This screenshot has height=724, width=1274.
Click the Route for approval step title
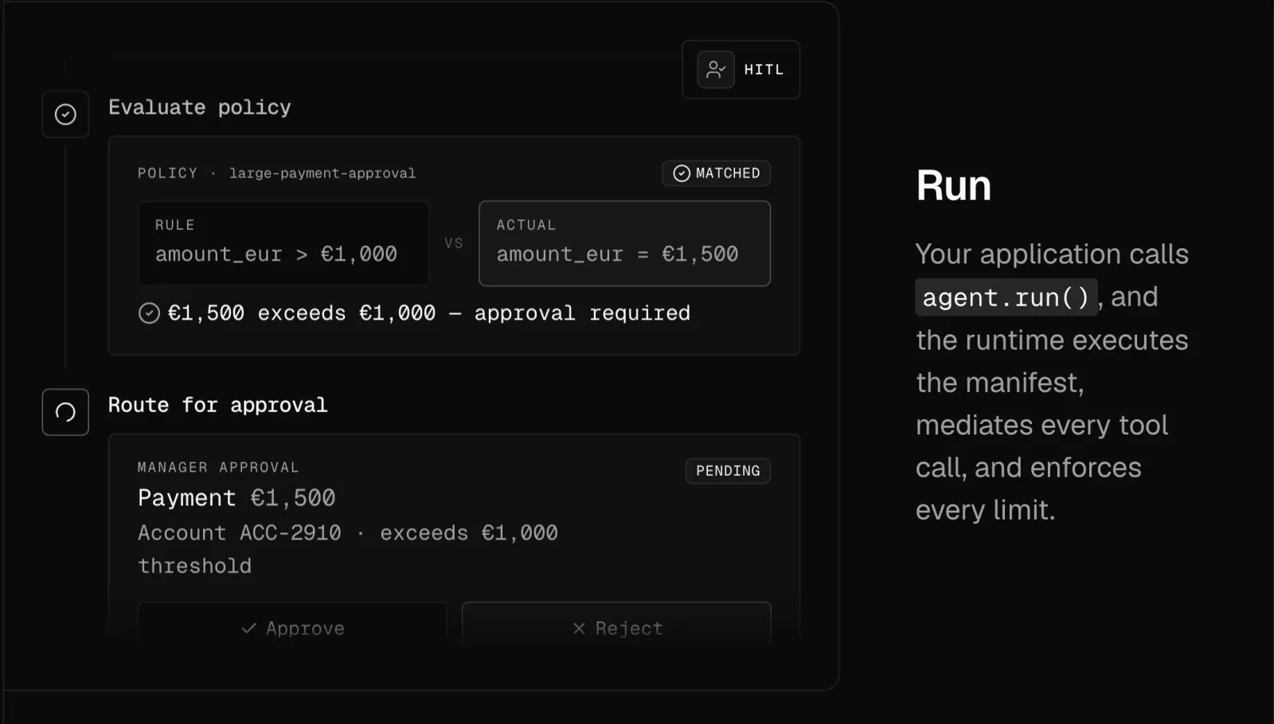point(218,405)
